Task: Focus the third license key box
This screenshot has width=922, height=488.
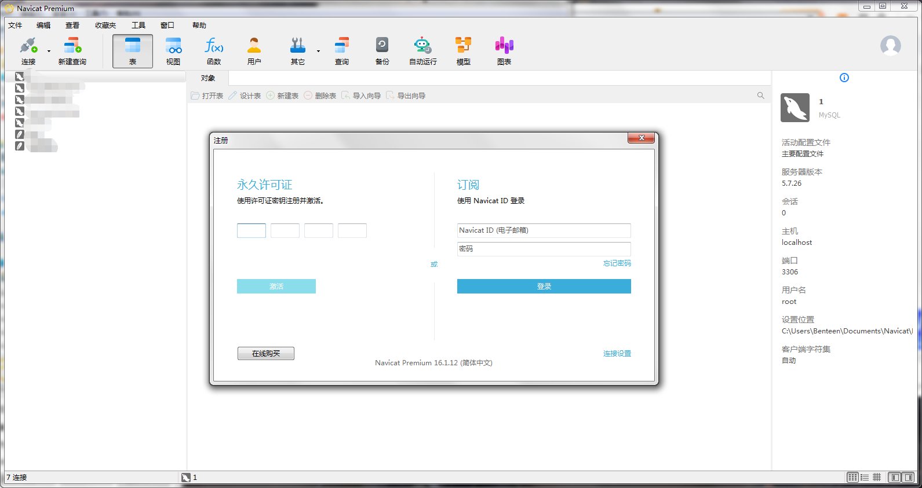Action: [319, 230]
